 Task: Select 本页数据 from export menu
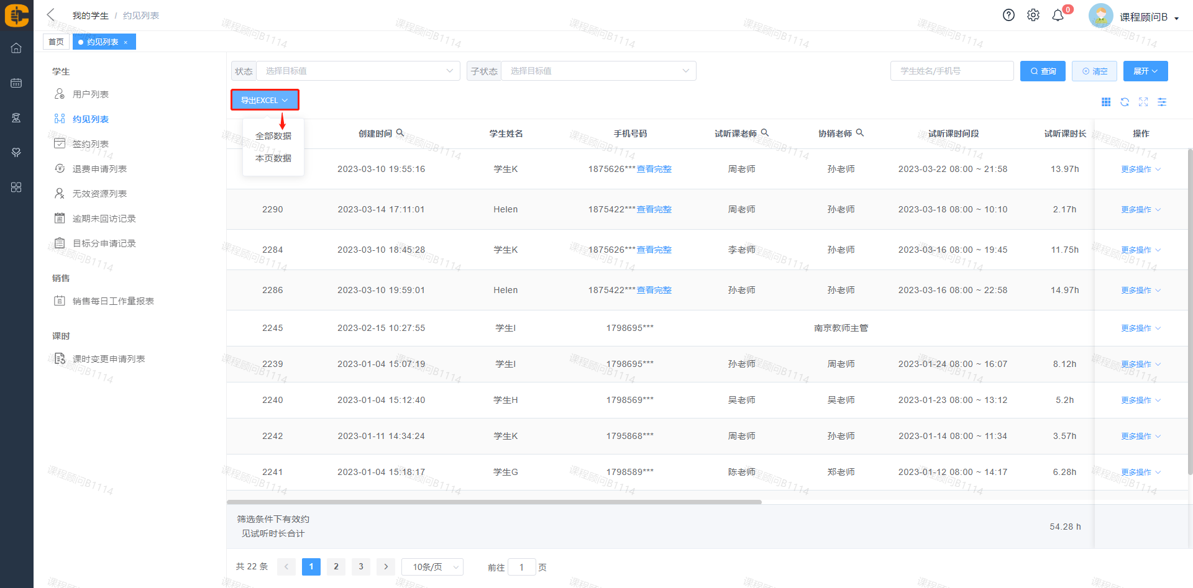pyautogui.click(x=273, y=158)
